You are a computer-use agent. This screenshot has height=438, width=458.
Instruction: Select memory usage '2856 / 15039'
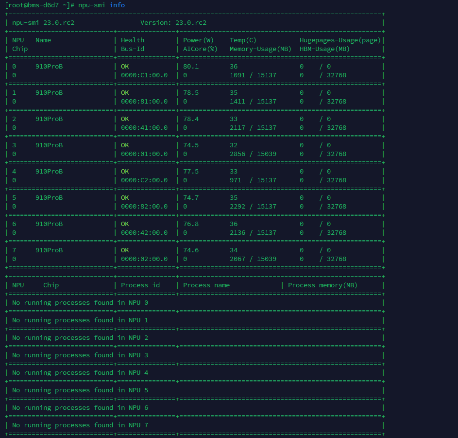coord(253,154)
